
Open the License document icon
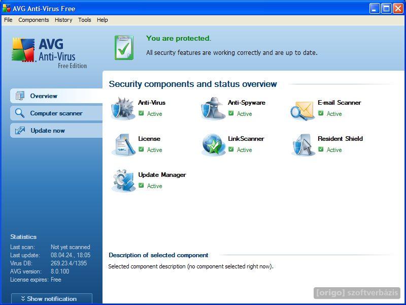point(123,145)
